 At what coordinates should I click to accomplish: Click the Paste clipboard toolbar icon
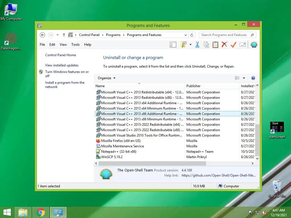[x=215, y=45]
